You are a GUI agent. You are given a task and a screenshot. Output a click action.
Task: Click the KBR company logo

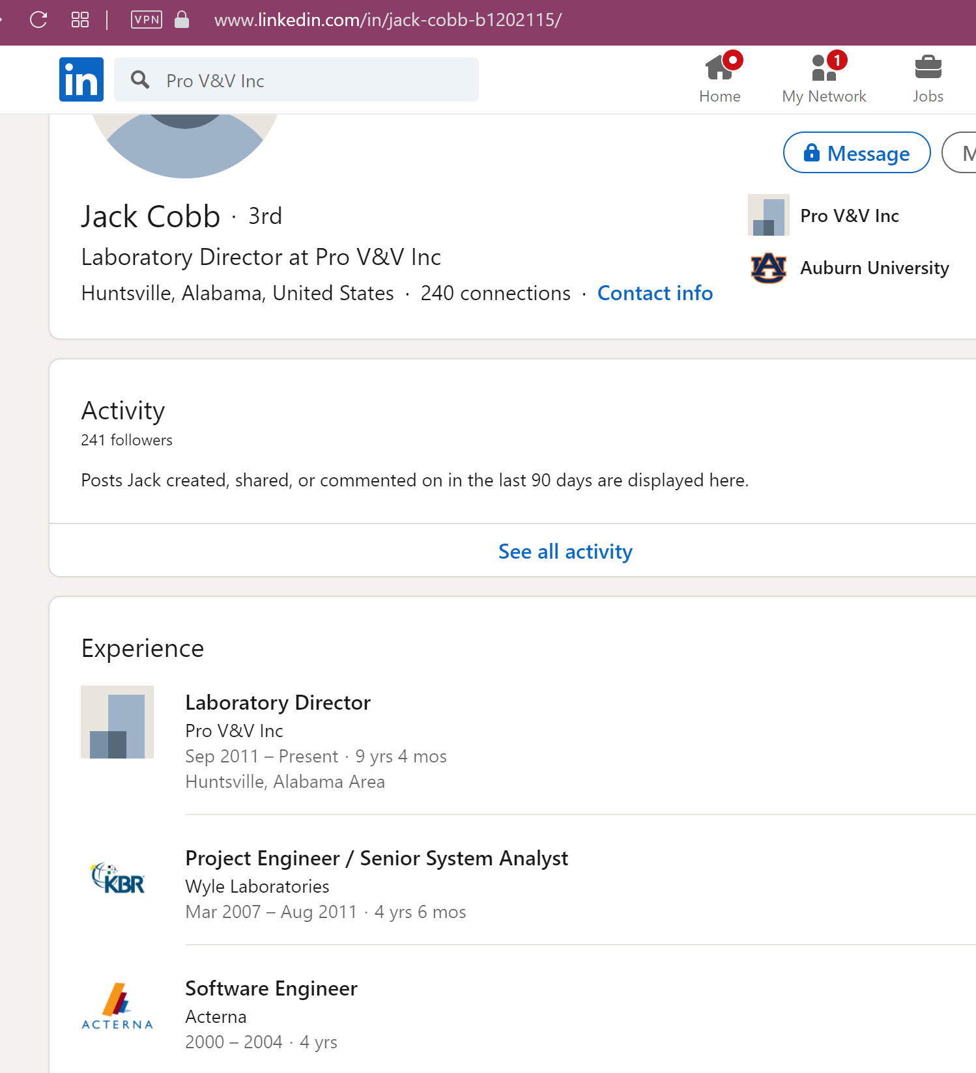[x=117, y=878]
